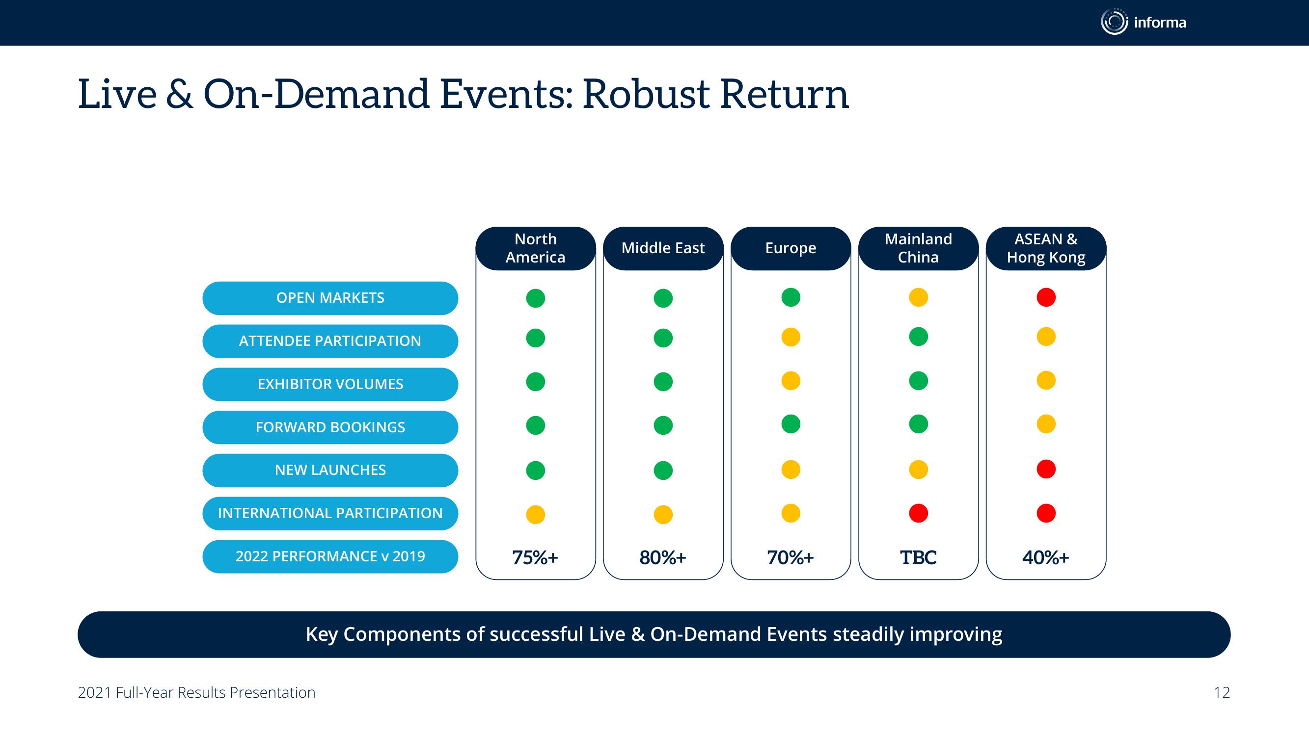Click Europe Attendee Participation amber dot
Screen dimensions: 1309x736
pos(791,337)
